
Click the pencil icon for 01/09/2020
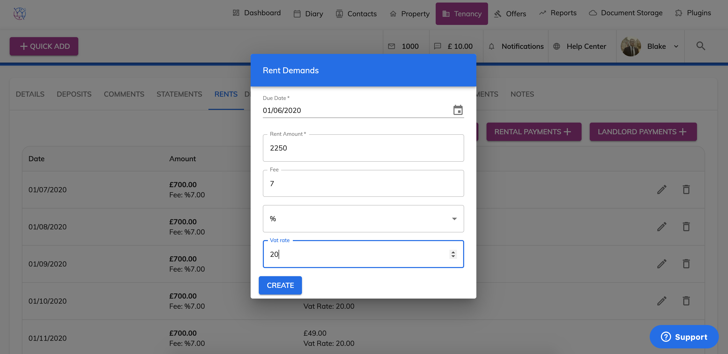coord(662,264)
